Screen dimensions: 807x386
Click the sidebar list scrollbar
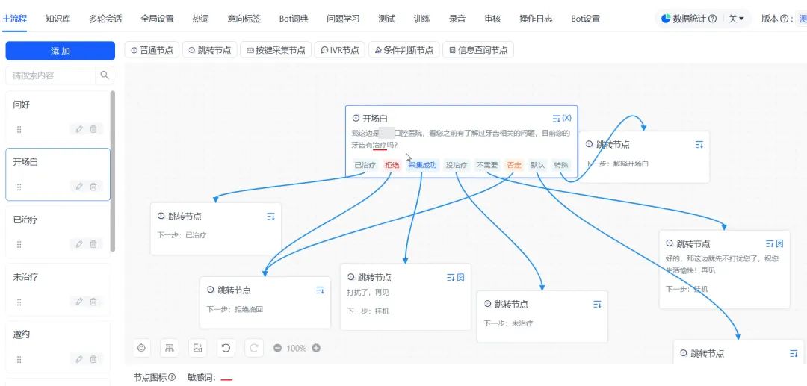[x=113, y=171]
